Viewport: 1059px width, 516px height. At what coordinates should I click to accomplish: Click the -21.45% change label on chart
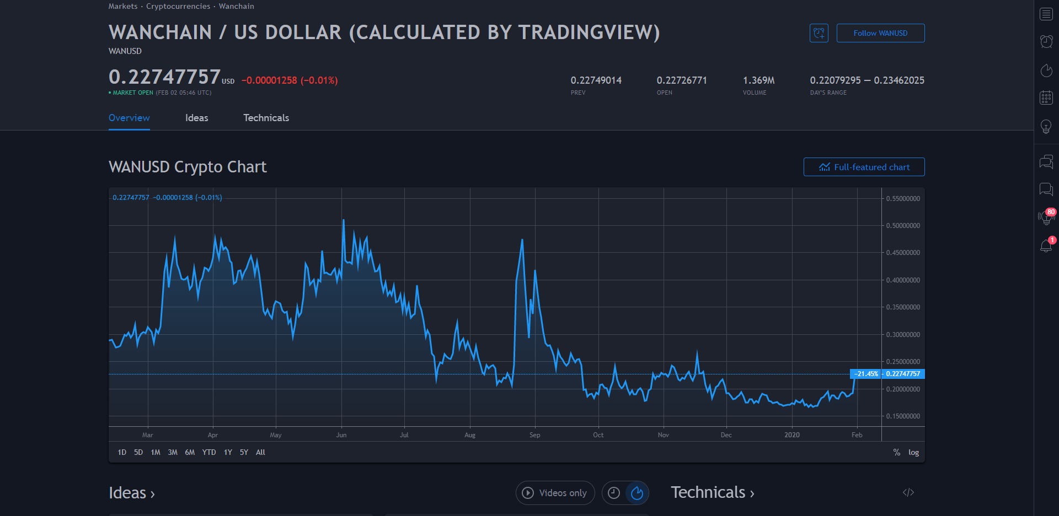(866, 374)
